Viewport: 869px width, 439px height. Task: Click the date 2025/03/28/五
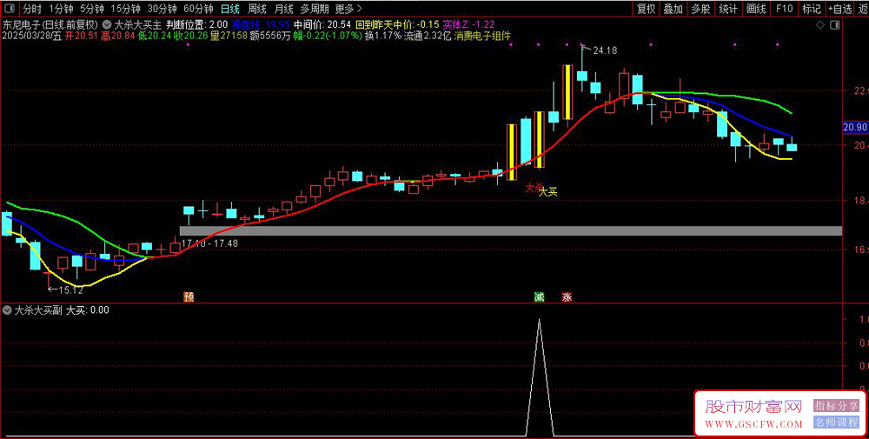click(31, 36)
